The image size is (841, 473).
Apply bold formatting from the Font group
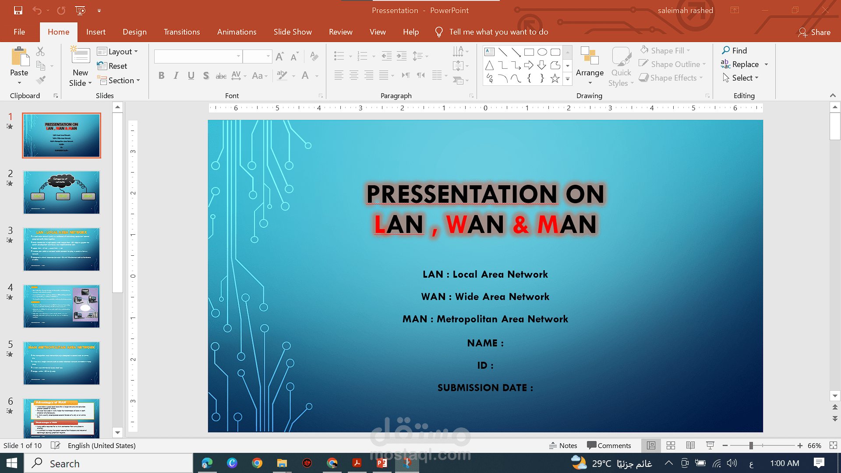click(x=161, y=75)
